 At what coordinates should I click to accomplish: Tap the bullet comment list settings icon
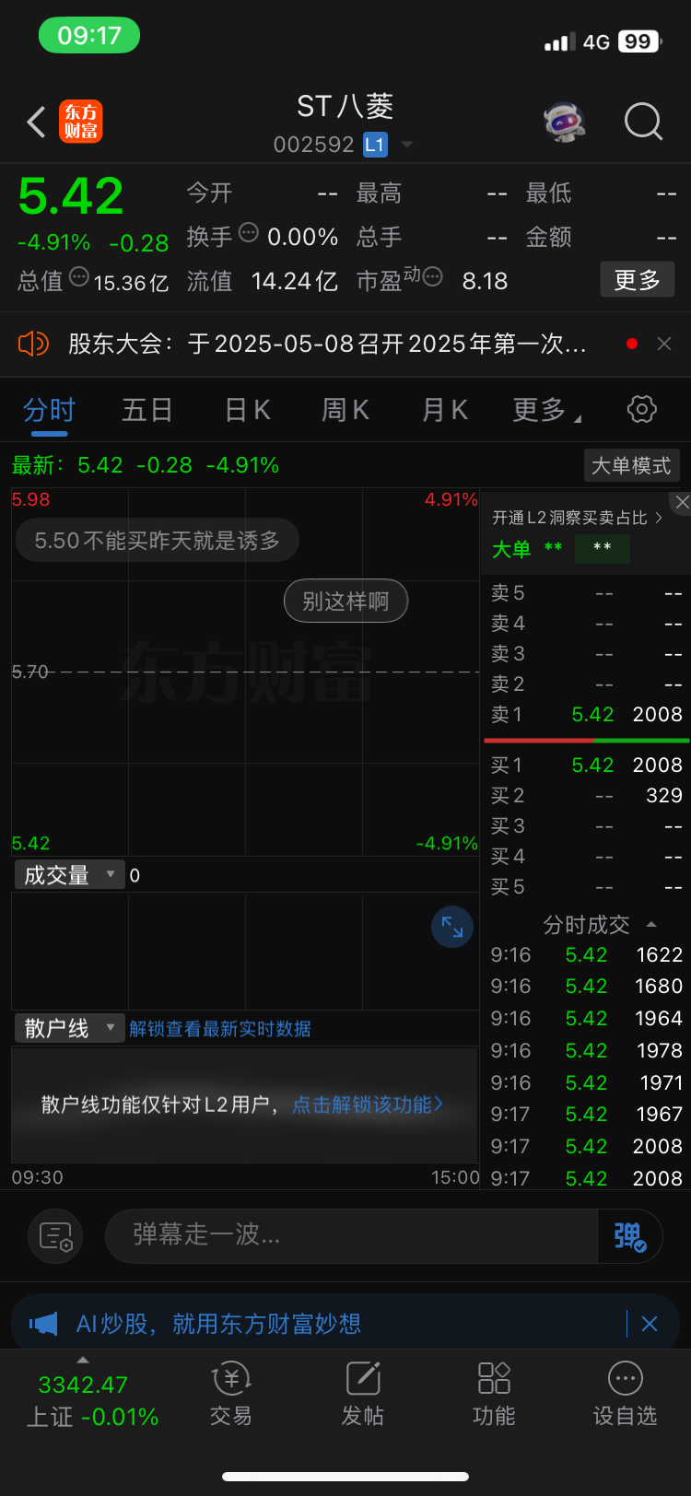click(x=55, y=1235)
